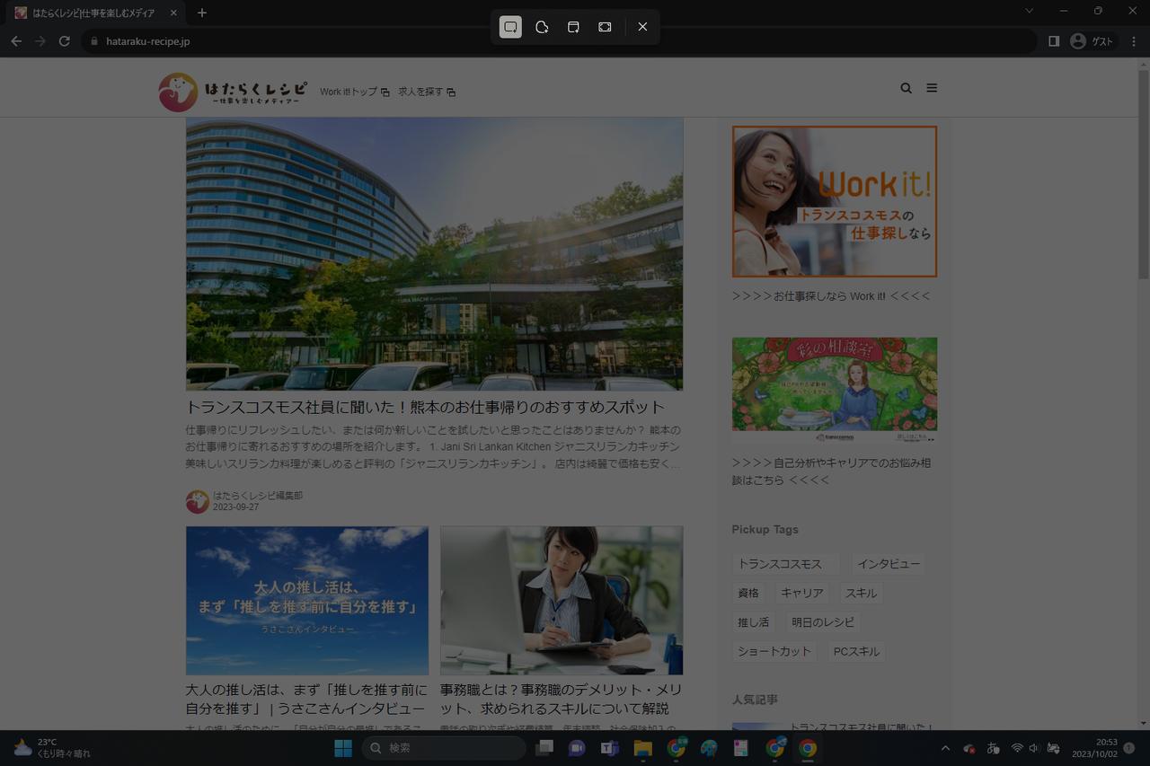Go back using browser back arrow

(x=16, y=41)
